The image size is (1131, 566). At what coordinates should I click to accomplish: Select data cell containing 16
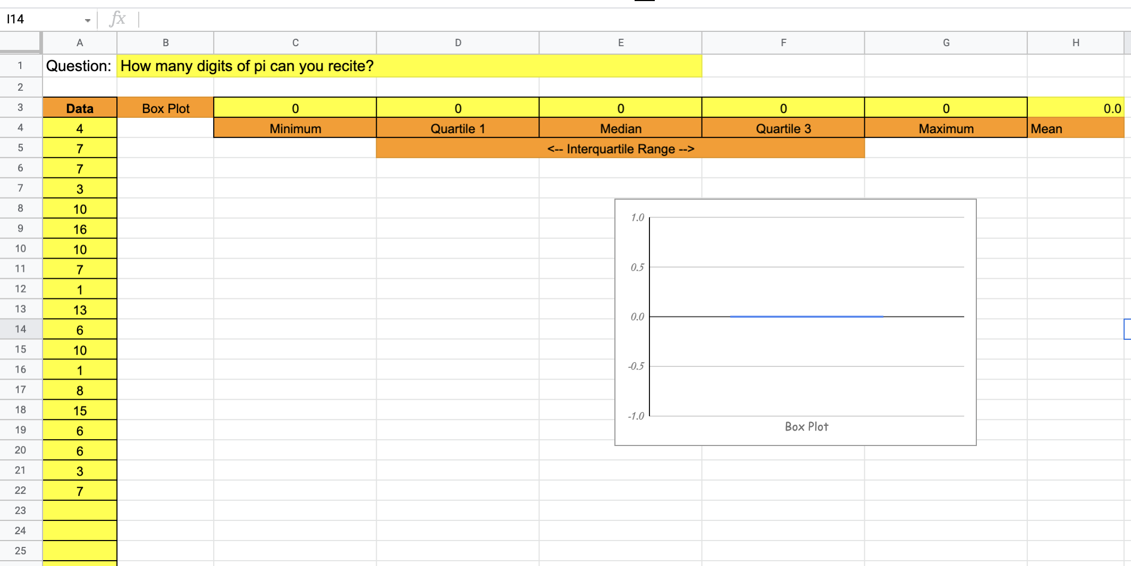[x=80, y=229]
